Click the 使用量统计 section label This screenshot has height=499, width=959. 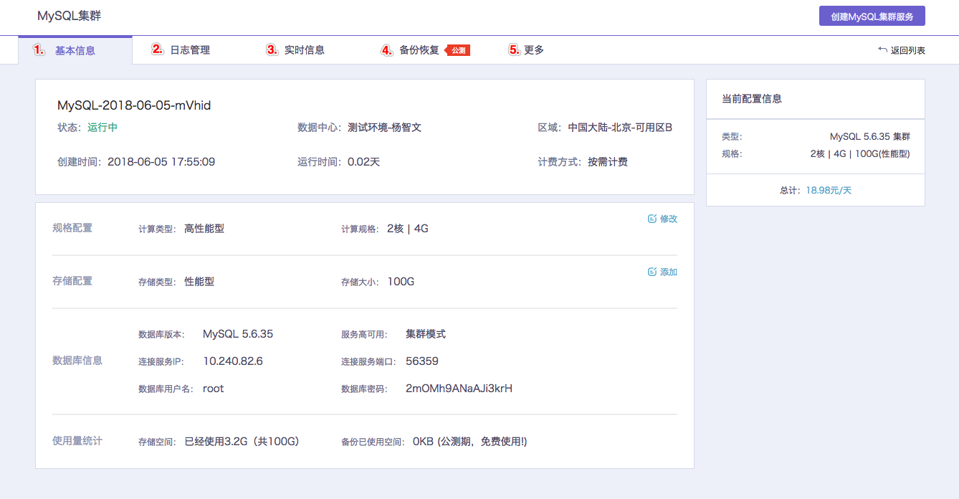77,440
